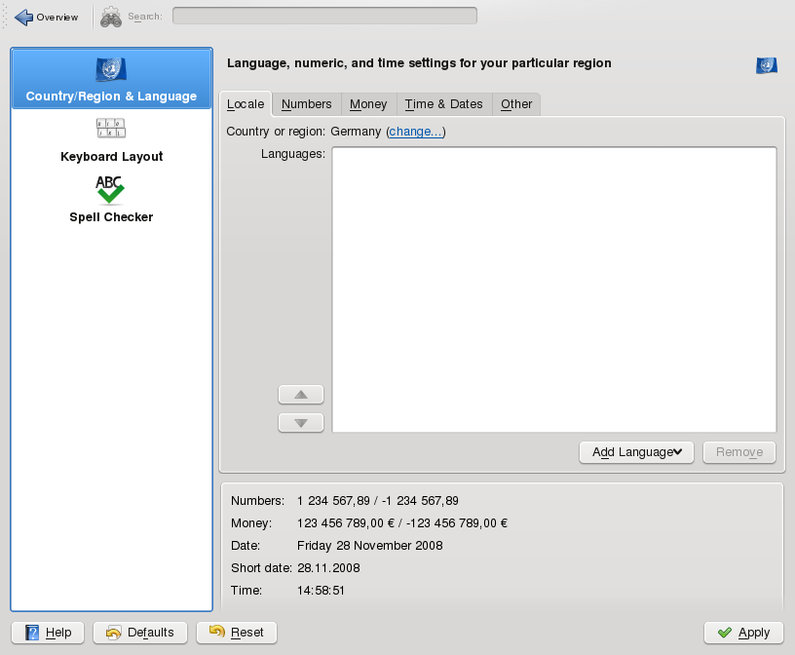Click into the Search input field
Image resolution: width=795 pixels, height=655 pixels.
(324, 16)
